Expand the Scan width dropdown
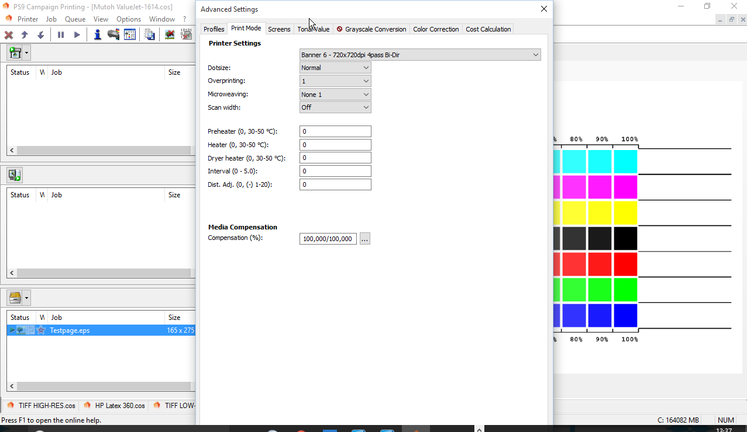 335,107
